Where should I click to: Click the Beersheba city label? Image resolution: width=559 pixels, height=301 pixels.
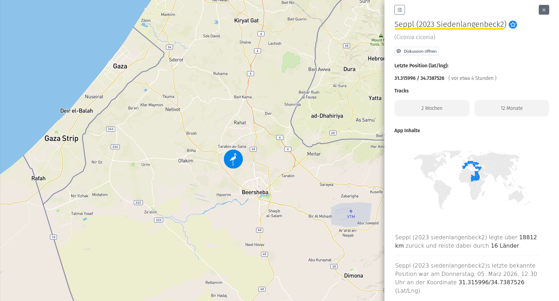pos(255,193)
